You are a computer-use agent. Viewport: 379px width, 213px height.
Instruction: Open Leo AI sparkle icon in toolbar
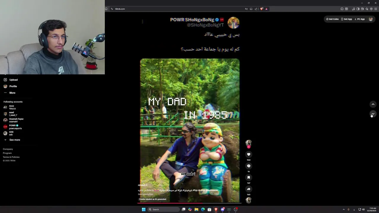click(x=367, y=9)
